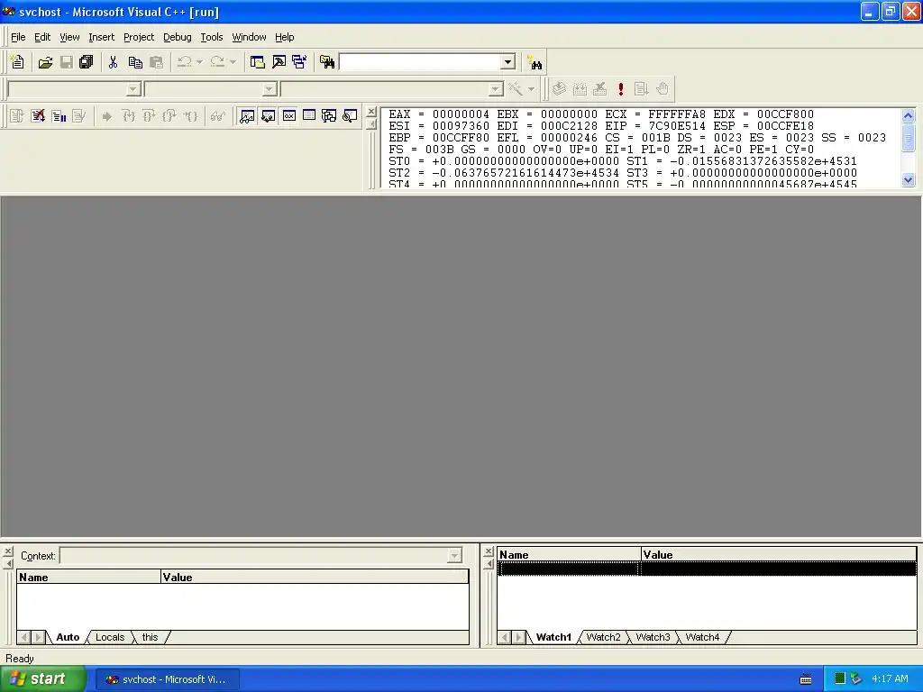Viewport: 923px width, 692px height.
Task: Click the Show Next Statement arrow icon
Action: pos(106,116)
